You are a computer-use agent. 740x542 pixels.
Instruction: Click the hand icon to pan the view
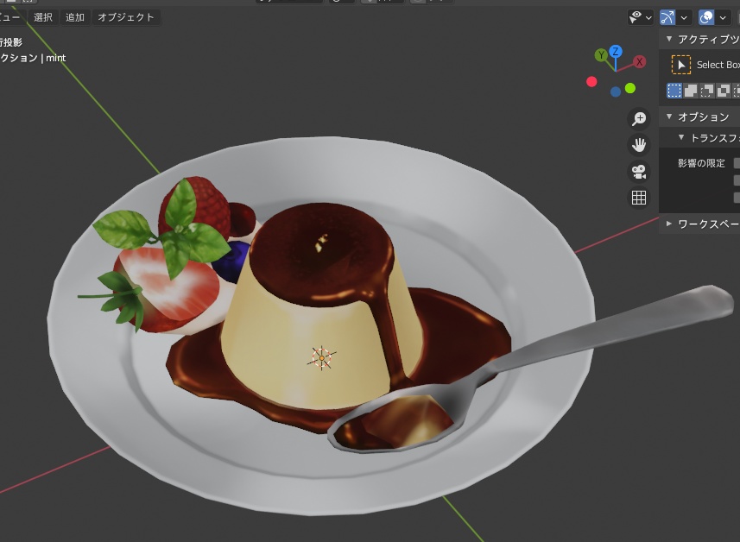pos(638,144)
